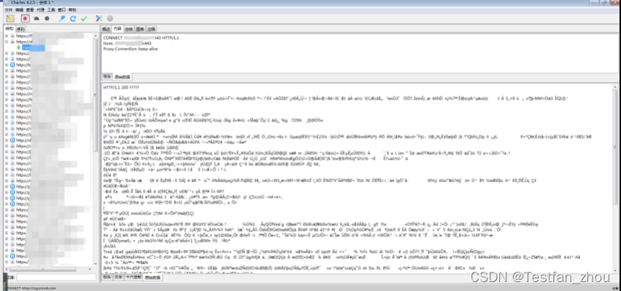621x291 pixels.
Task: Open Settings via the grey gear icon
Action: [110, 18]
